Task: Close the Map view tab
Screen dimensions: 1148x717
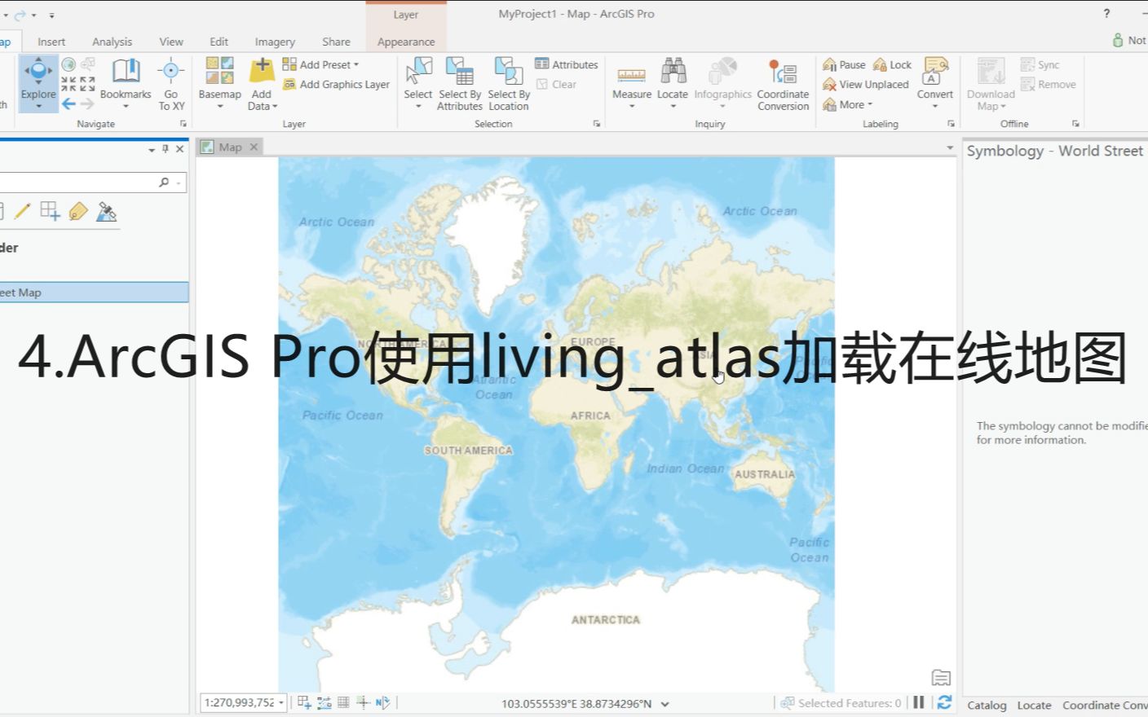Action: pyautogui.click(x=254, y=147)
